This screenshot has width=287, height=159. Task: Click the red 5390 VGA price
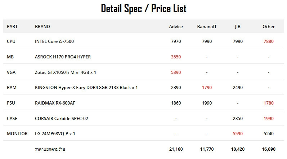176,72
